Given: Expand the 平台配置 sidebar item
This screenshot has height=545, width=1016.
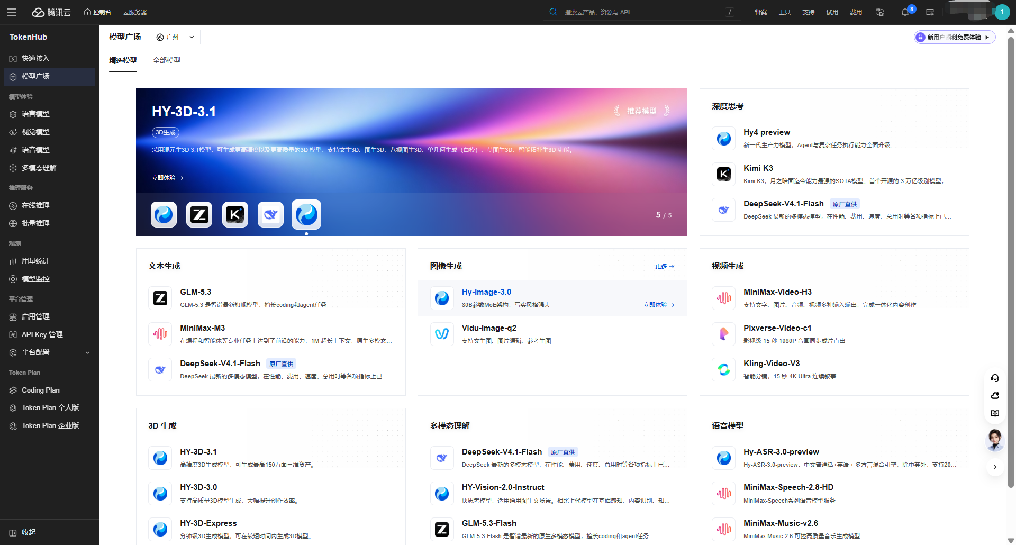Looking at the screenshot, I should tap(50, 352).
